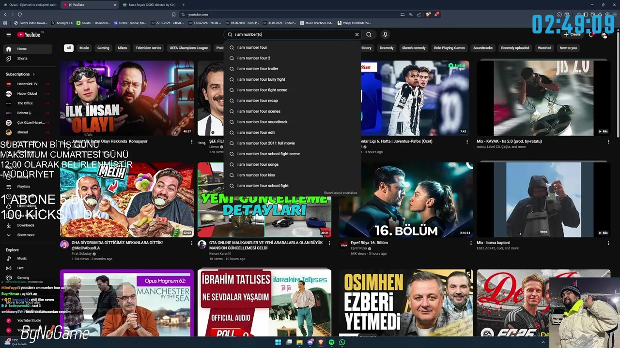Open more options for Juventus-Pafos video
Viewport: 620px width, 348px height.
[x=467, y=142]
